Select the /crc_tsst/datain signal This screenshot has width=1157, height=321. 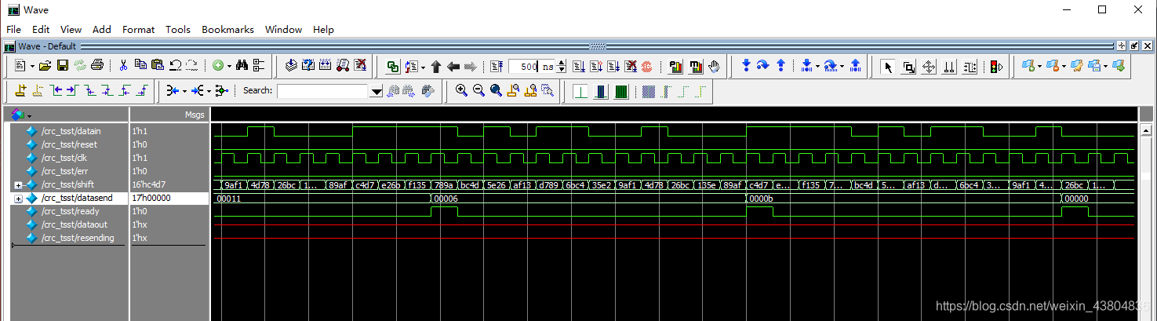pos(71,131)
